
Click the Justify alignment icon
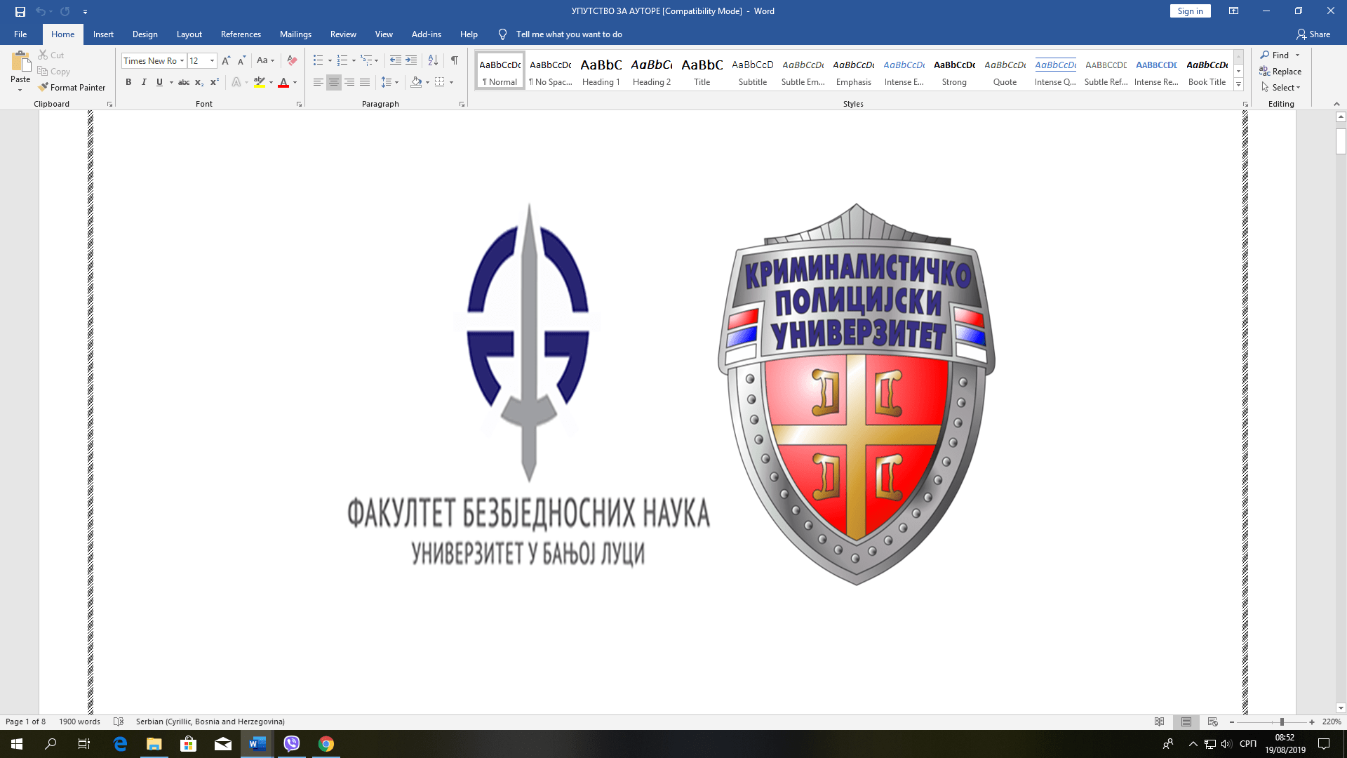tap(365, 83)
